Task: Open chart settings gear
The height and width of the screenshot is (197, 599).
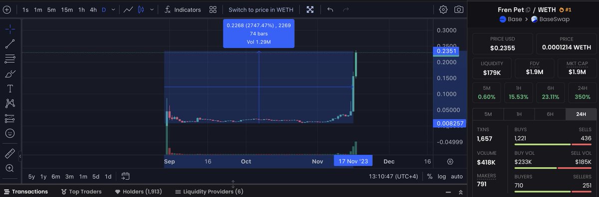Action: (x=443, y=9)
